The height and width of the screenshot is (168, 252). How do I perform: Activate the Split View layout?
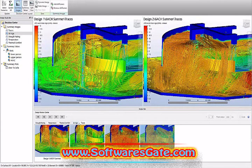(x=31, y=6)
